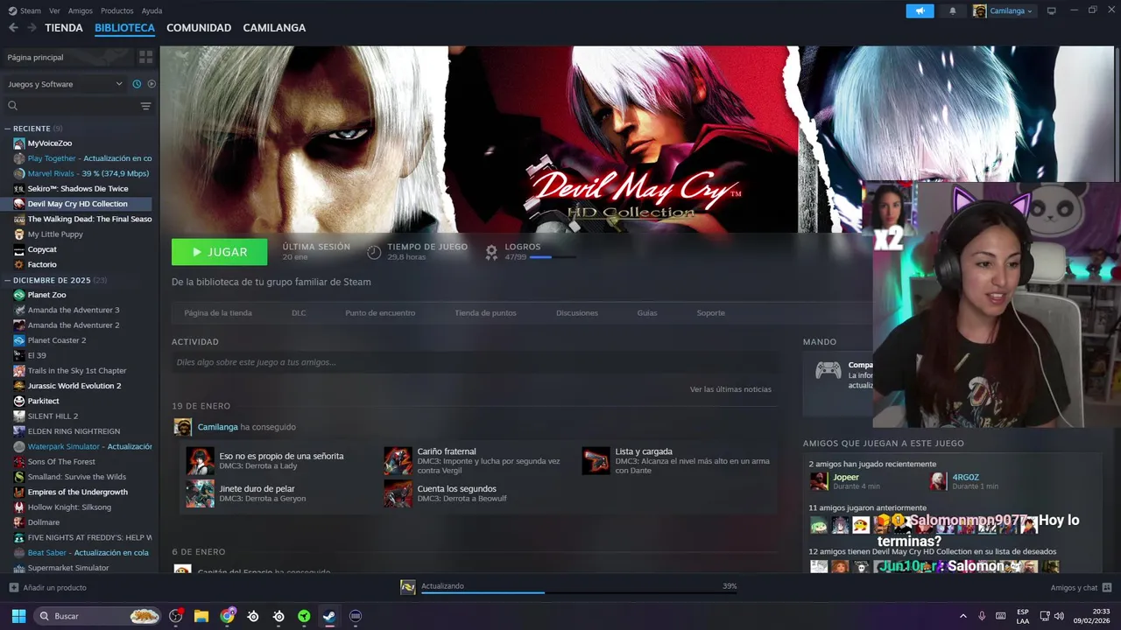Open the Ayuda menu
Image resolution: width=1121 pixels, height=630 pixels.
pyautogui.click(x=152, y=10)
